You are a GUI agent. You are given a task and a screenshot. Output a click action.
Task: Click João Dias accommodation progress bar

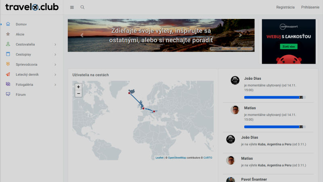[275, 97]
